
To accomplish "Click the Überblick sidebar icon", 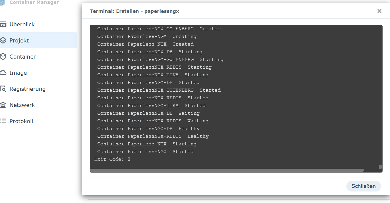I will (x=3, y=24).
